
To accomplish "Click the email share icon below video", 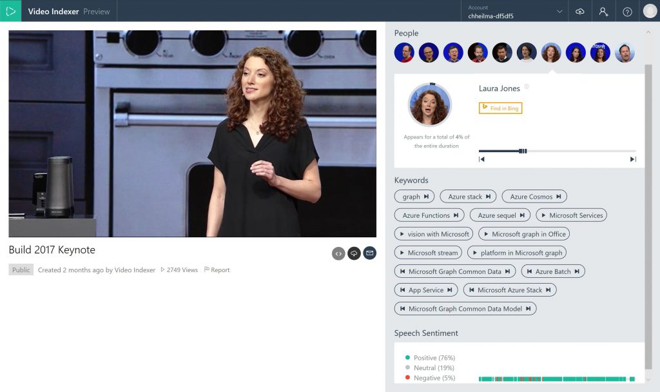I will pyautogui.click(x=369, y=253).
